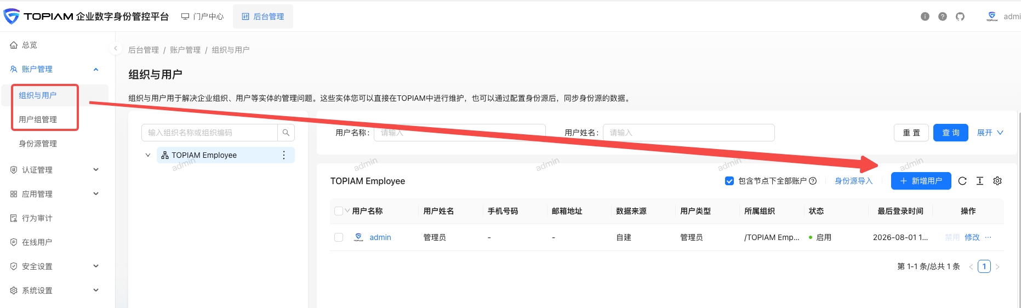Switch to 门户中心 tab

tap(203, 16)
